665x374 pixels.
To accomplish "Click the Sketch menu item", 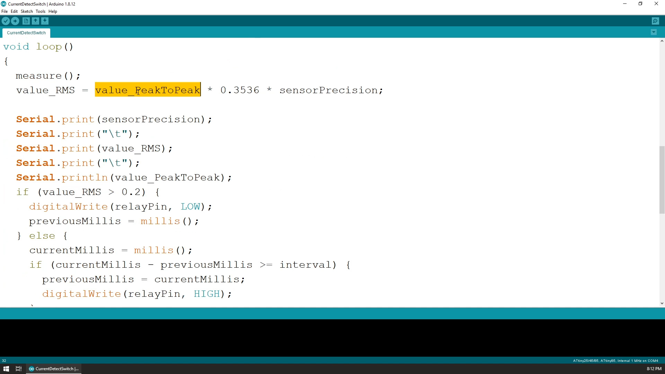I will click(x=26, y=11).
